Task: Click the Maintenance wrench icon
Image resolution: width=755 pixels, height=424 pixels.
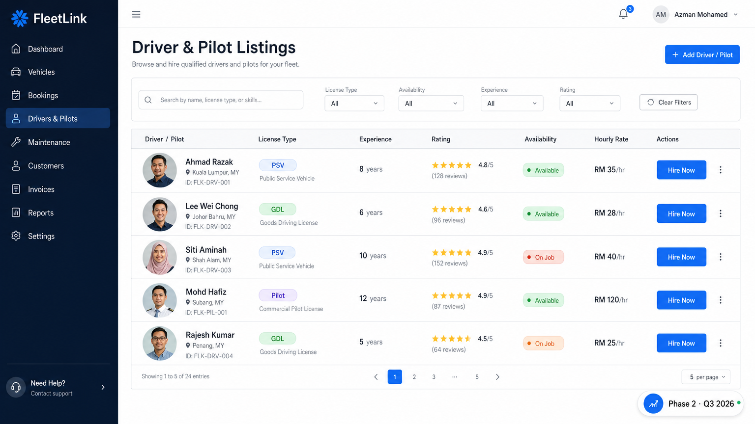Action: coord(17,142)
